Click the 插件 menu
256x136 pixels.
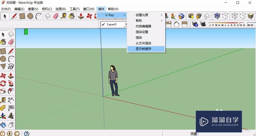pos(101,9)
